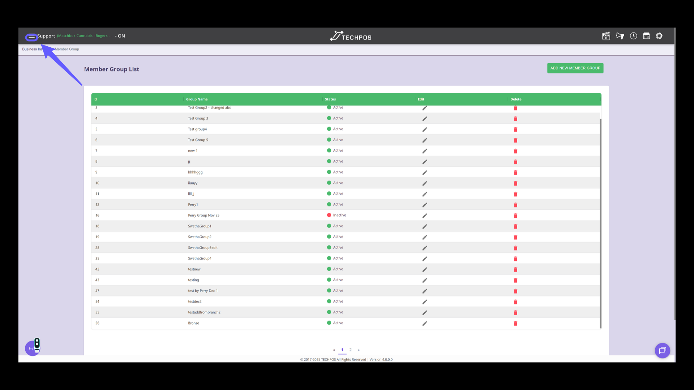694x390 pixels.
Task: Click the megaphone announcements icon
Action: [x=620, y=36]
